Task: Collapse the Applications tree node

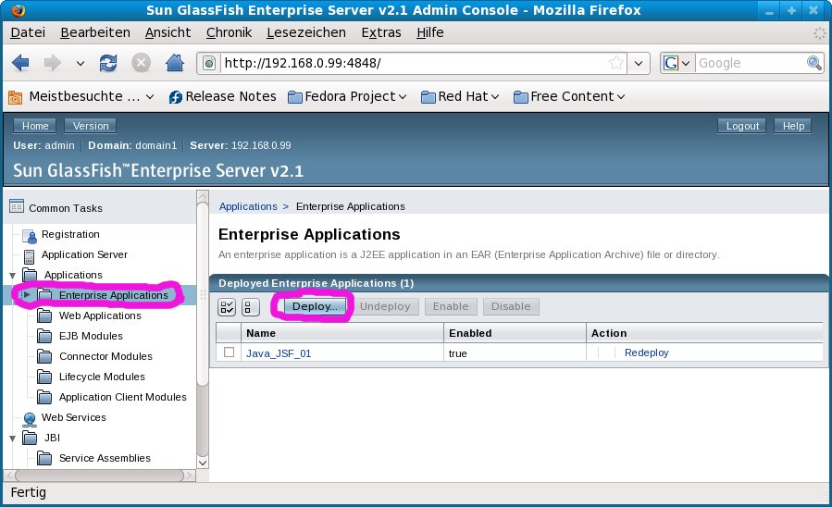Action: (12, 276)
